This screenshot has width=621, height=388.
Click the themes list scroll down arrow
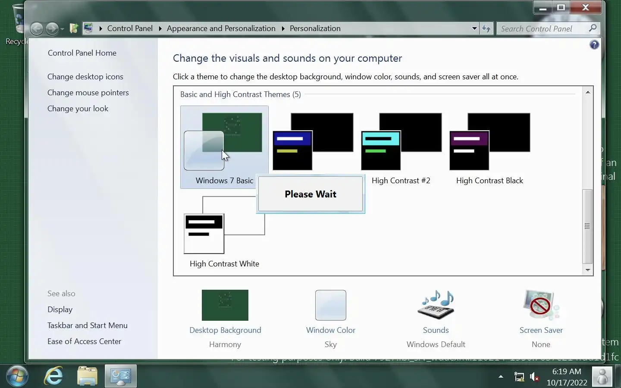(587, 270)
